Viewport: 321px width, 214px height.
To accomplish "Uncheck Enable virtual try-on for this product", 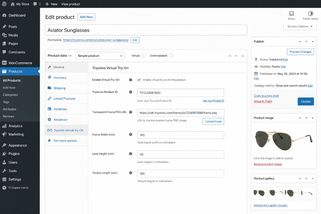I will coord(139,80).
